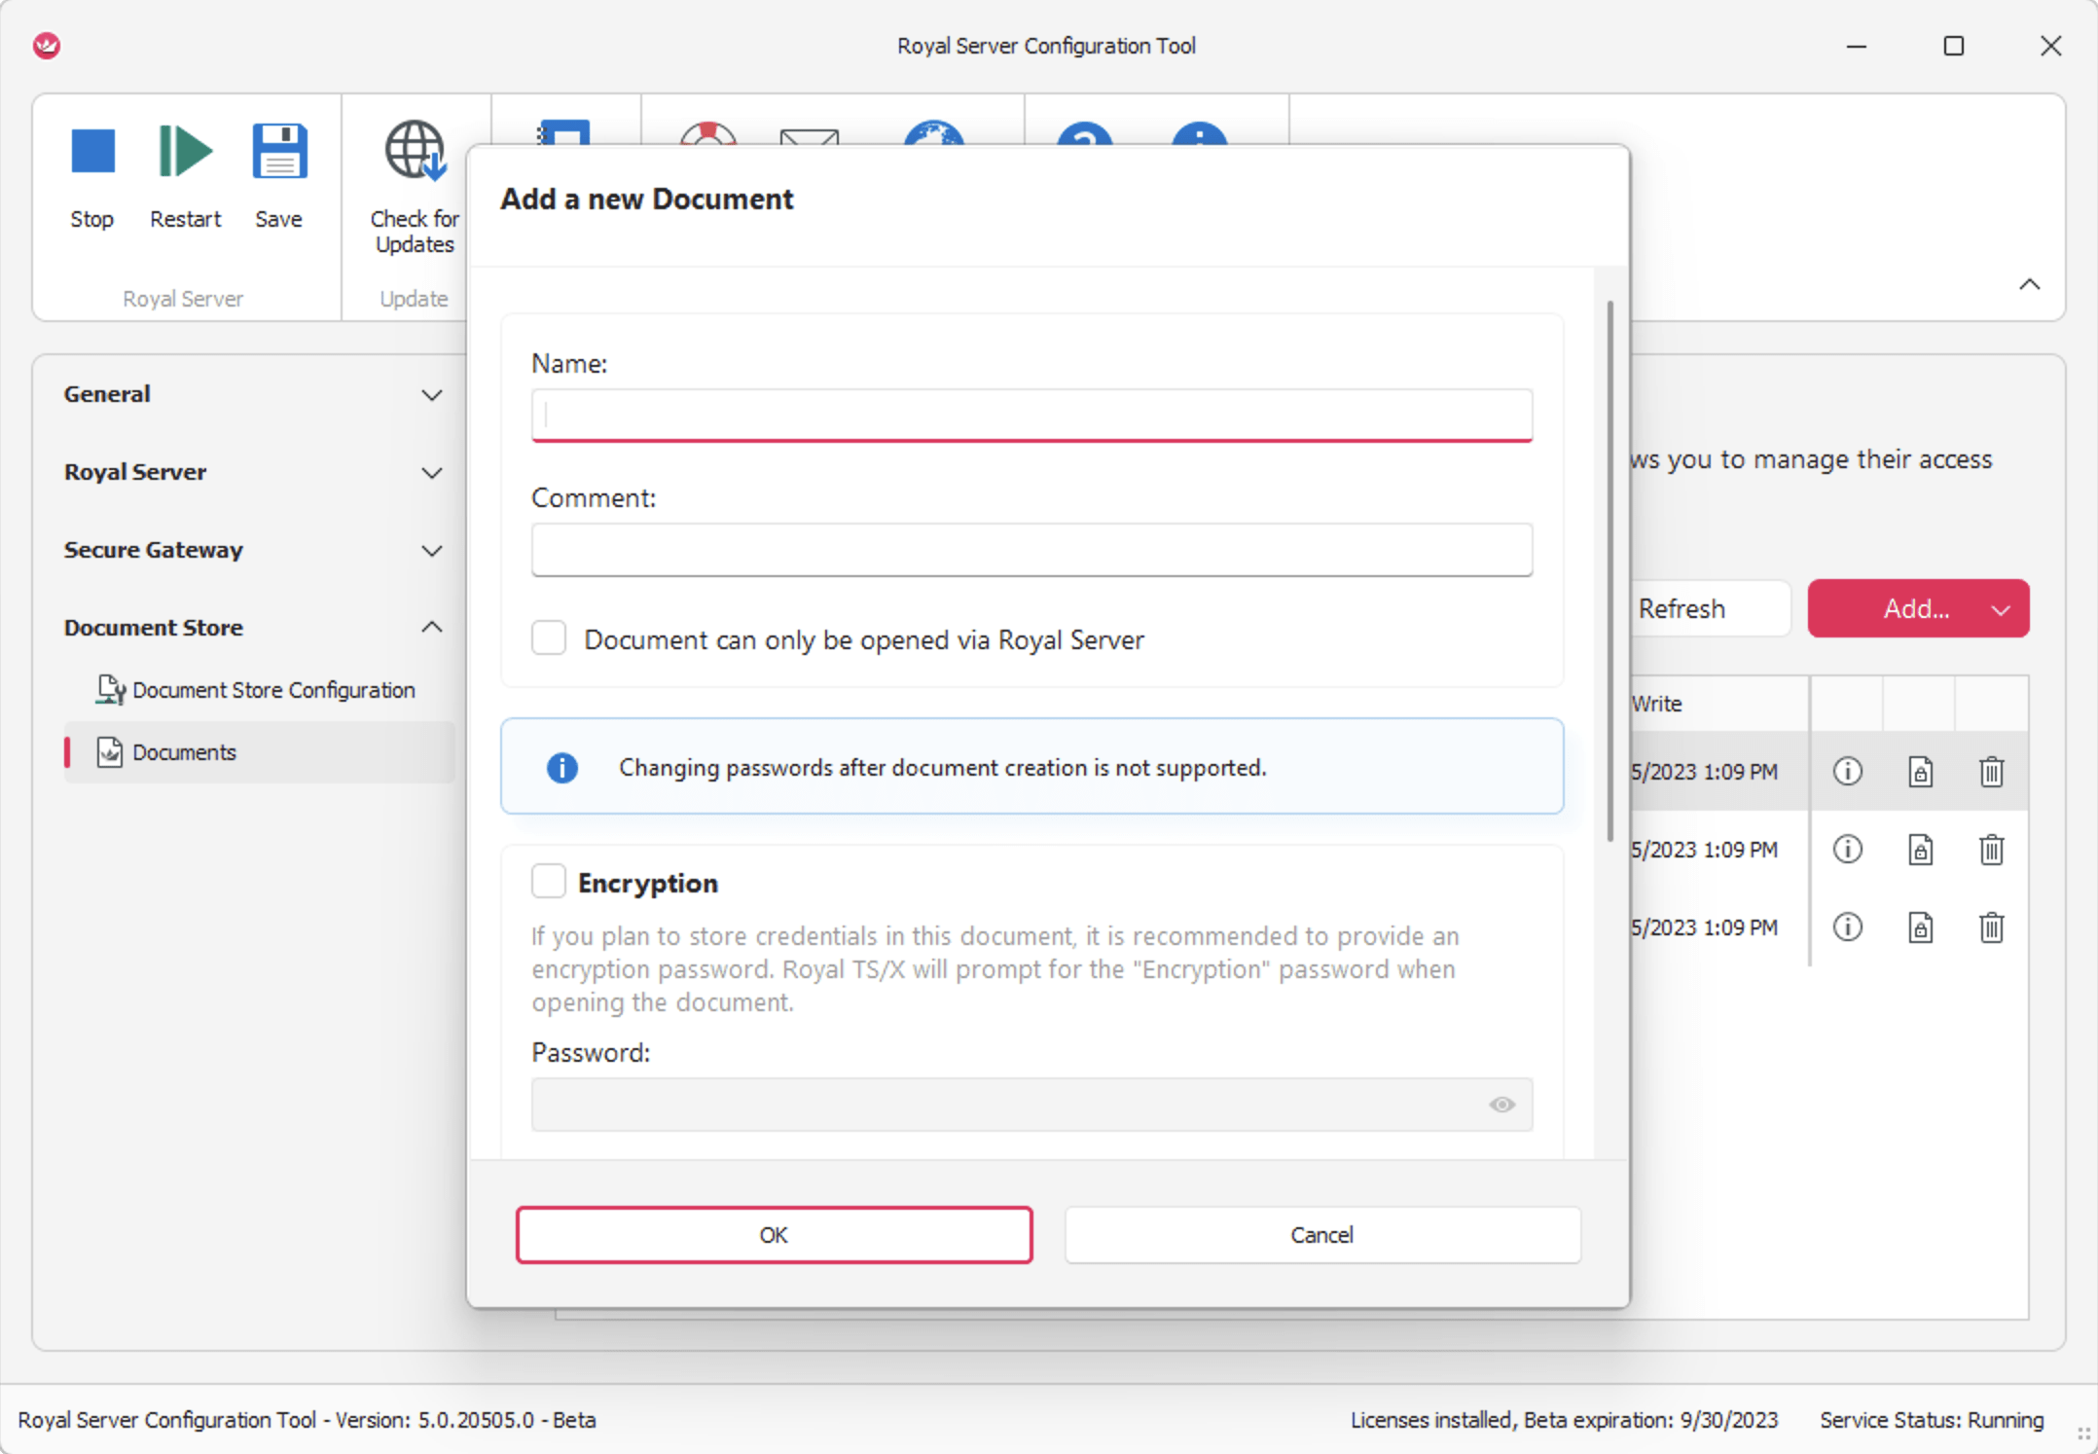Click the Save configuration icon
2098x1454 pixels.
pyautogui.click(x=279, y=152)
